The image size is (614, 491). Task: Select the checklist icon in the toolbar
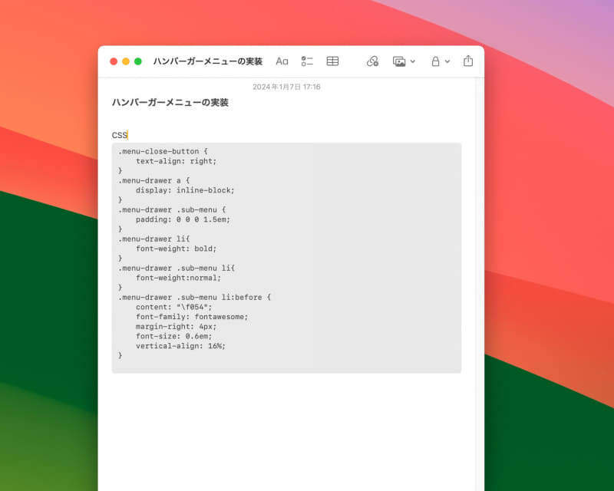pos(308,61)
